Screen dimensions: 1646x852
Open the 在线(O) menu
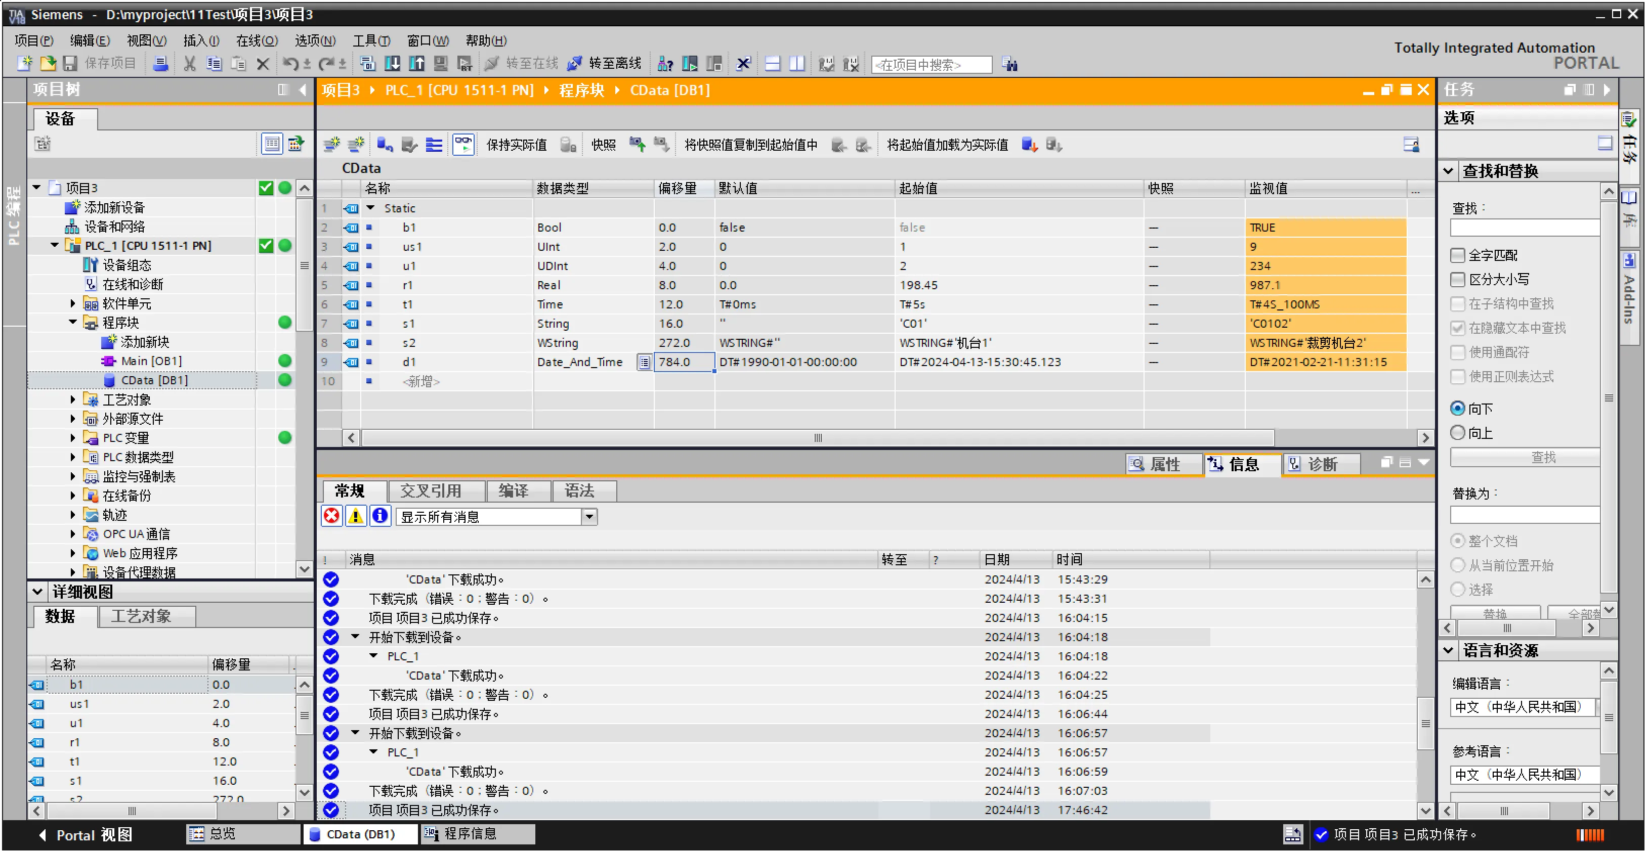256,40
